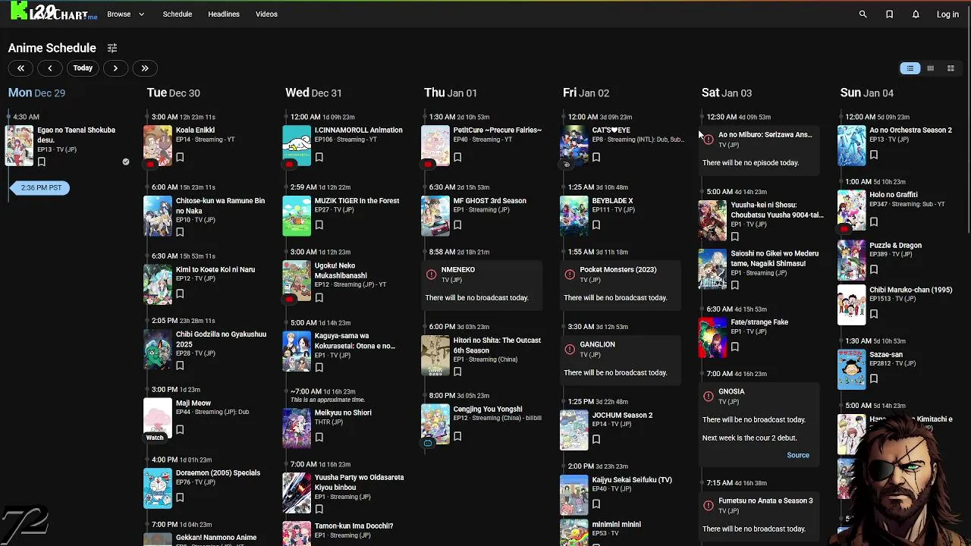The image size is (971, 546).
Task: Open Ugoku! Neko Mukashibanashi title
Action: pos(341,271)
